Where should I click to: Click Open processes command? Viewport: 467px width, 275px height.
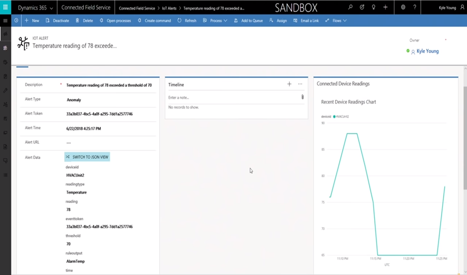click(115, 21)
